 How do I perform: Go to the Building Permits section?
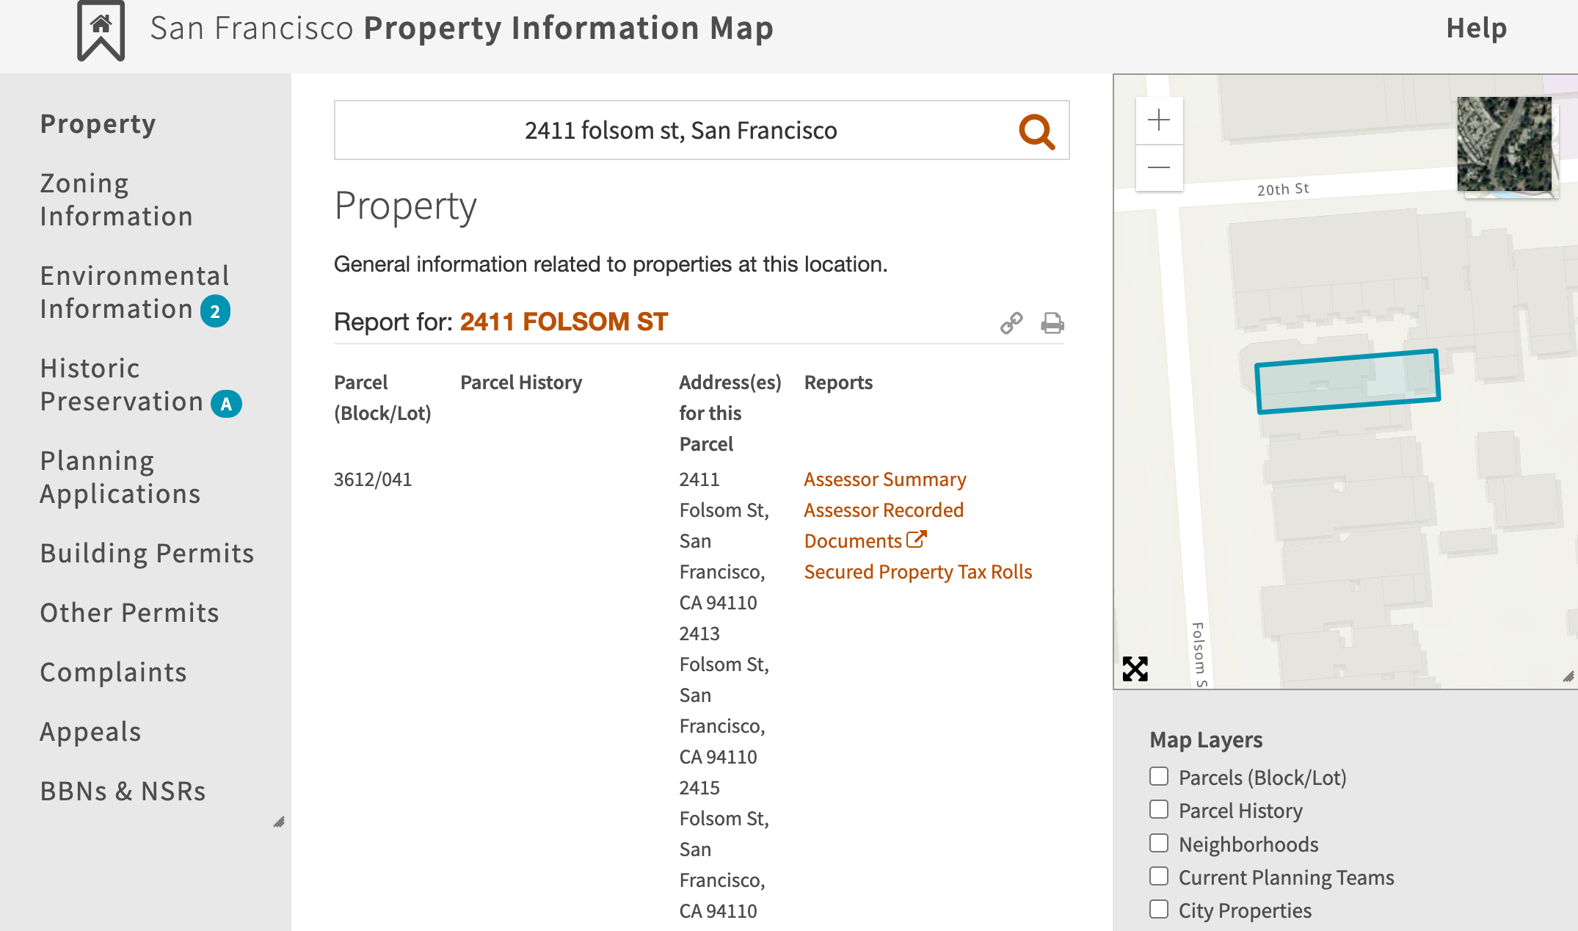tap(147, 553)
